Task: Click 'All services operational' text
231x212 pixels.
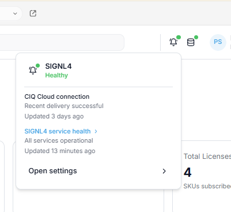Action: point(59,140)
